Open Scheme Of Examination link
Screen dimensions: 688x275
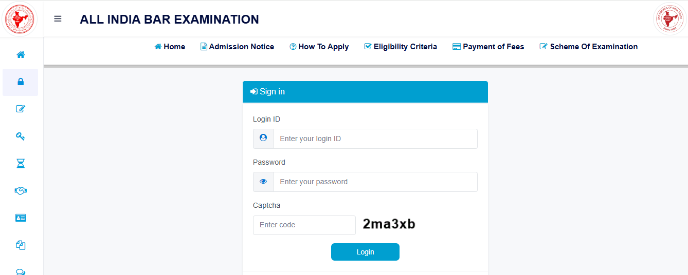click(x=589, y=47)
